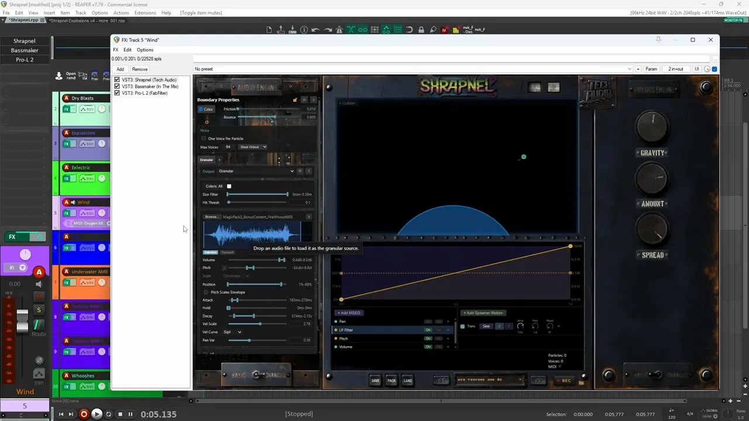
Task: Open the Options menu in FX window
Action: tap(145, 50)
